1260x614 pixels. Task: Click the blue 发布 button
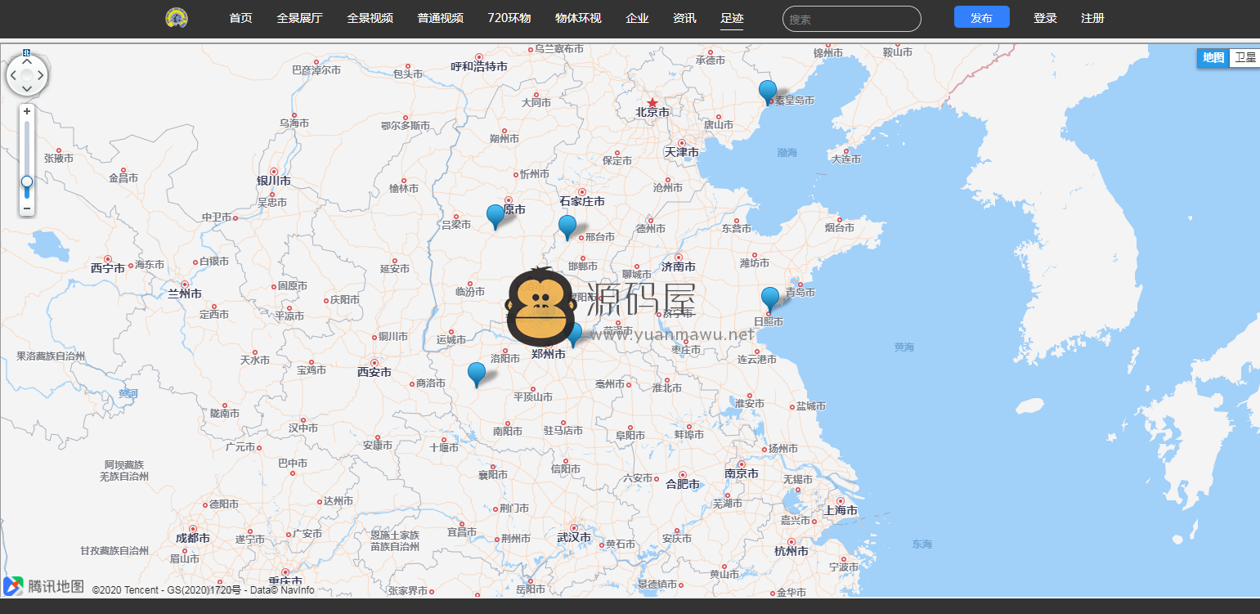point(981,18)
